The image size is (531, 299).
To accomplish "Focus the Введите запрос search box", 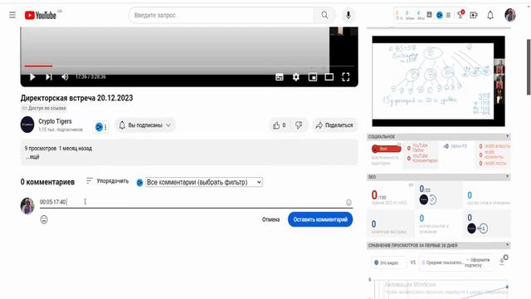I will click(x=222, y=15).
